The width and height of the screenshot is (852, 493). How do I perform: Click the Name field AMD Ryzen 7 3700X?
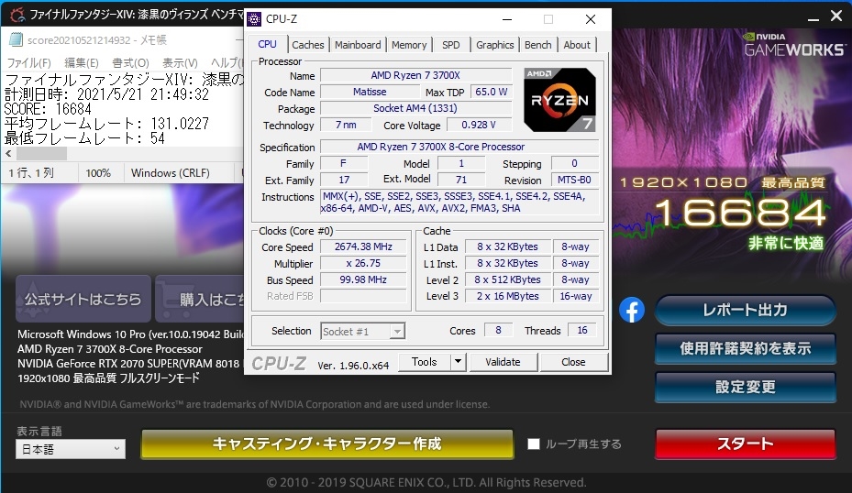click(x=415, y=75)
